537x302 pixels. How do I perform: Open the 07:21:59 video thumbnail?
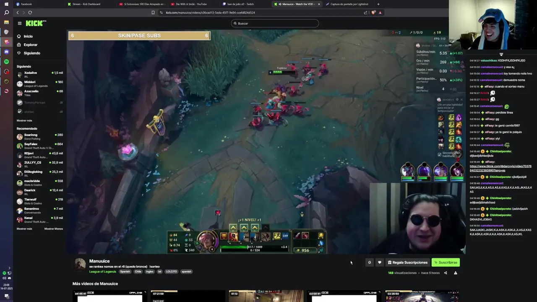tap(188, 297)
